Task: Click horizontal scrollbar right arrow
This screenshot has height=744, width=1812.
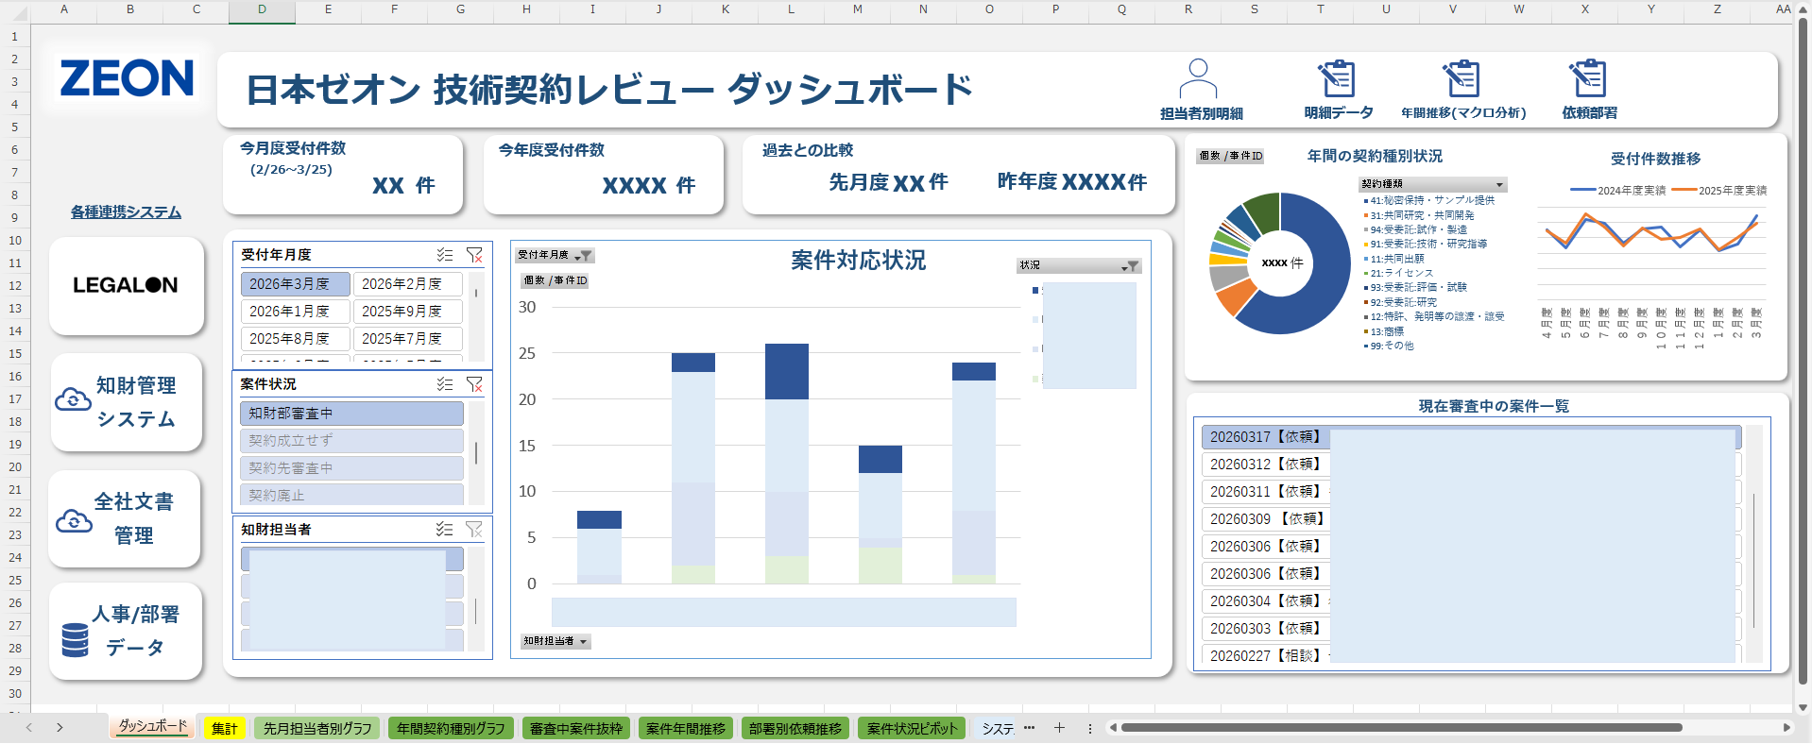Action: click(x=1786, y=728)
